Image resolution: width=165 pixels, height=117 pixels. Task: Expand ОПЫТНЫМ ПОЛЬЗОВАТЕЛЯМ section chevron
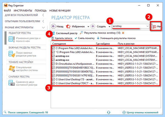43,21
